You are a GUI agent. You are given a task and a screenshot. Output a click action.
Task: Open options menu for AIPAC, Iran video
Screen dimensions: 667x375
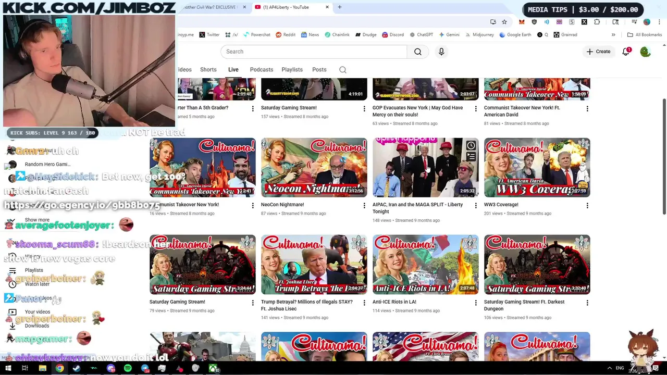(476, 205)
